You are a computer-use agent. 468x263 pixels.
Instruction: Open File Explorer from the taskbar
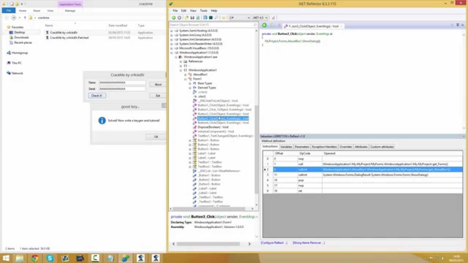point(20,258)
